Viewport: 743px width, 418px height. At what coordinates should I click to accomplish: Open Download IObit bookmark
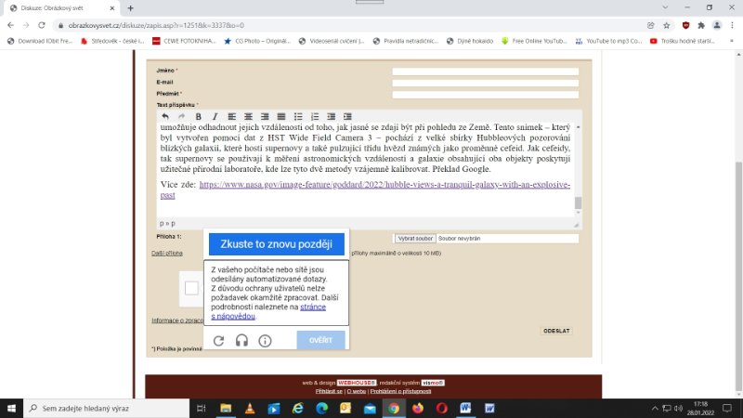[x=40, y=41]
